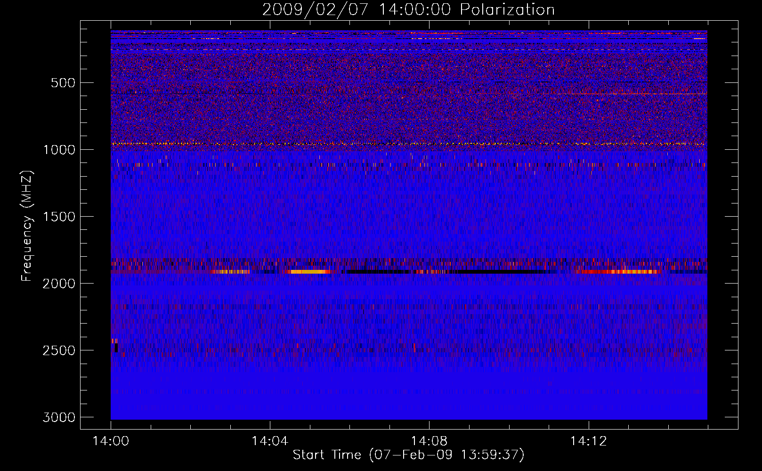Image resolution: width=762 pixels, height=471 pixels.
Task: Click the 'Start Time (07-Feb-09 13:59:37)' label
Action: pyautogui.click(x=408, y=455)
